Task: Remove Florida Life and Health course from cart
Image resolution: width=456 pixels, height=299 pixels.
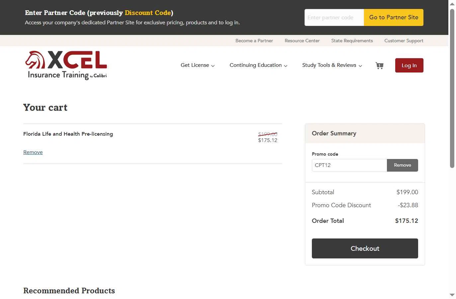Action: pyautogui.click(x=33, y=152)
